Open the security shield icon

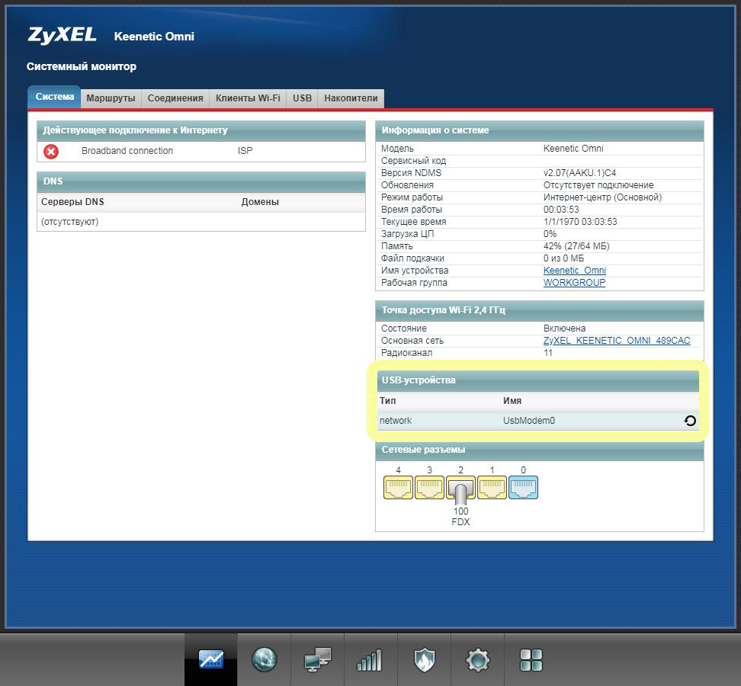[424, 659]
